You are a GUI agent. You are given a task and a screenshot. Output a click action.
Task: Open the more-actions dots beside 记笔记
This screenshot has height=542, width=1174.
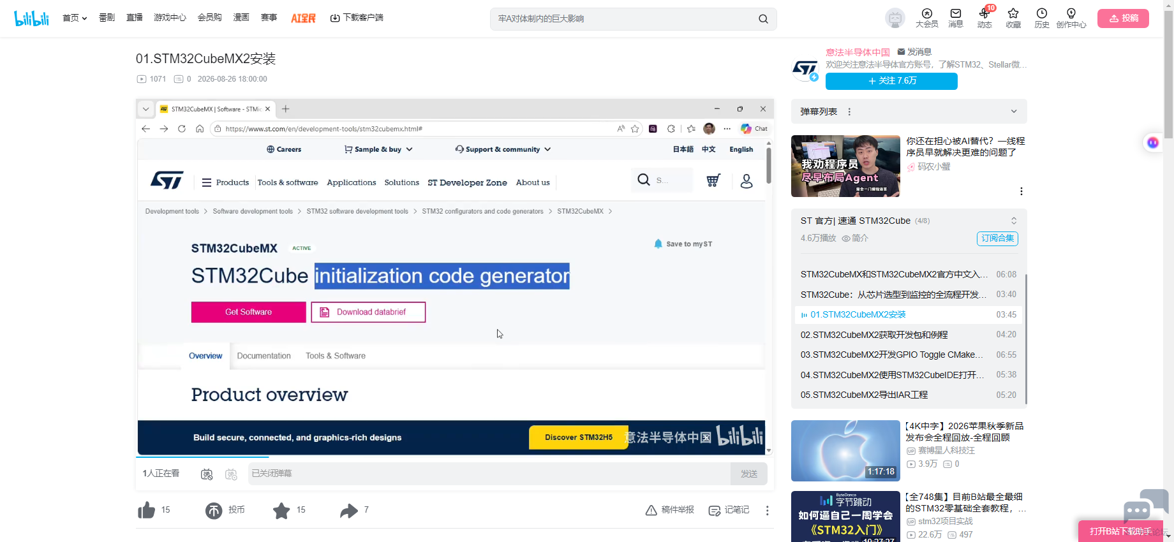pyautogui.click(x=768, y=510)
